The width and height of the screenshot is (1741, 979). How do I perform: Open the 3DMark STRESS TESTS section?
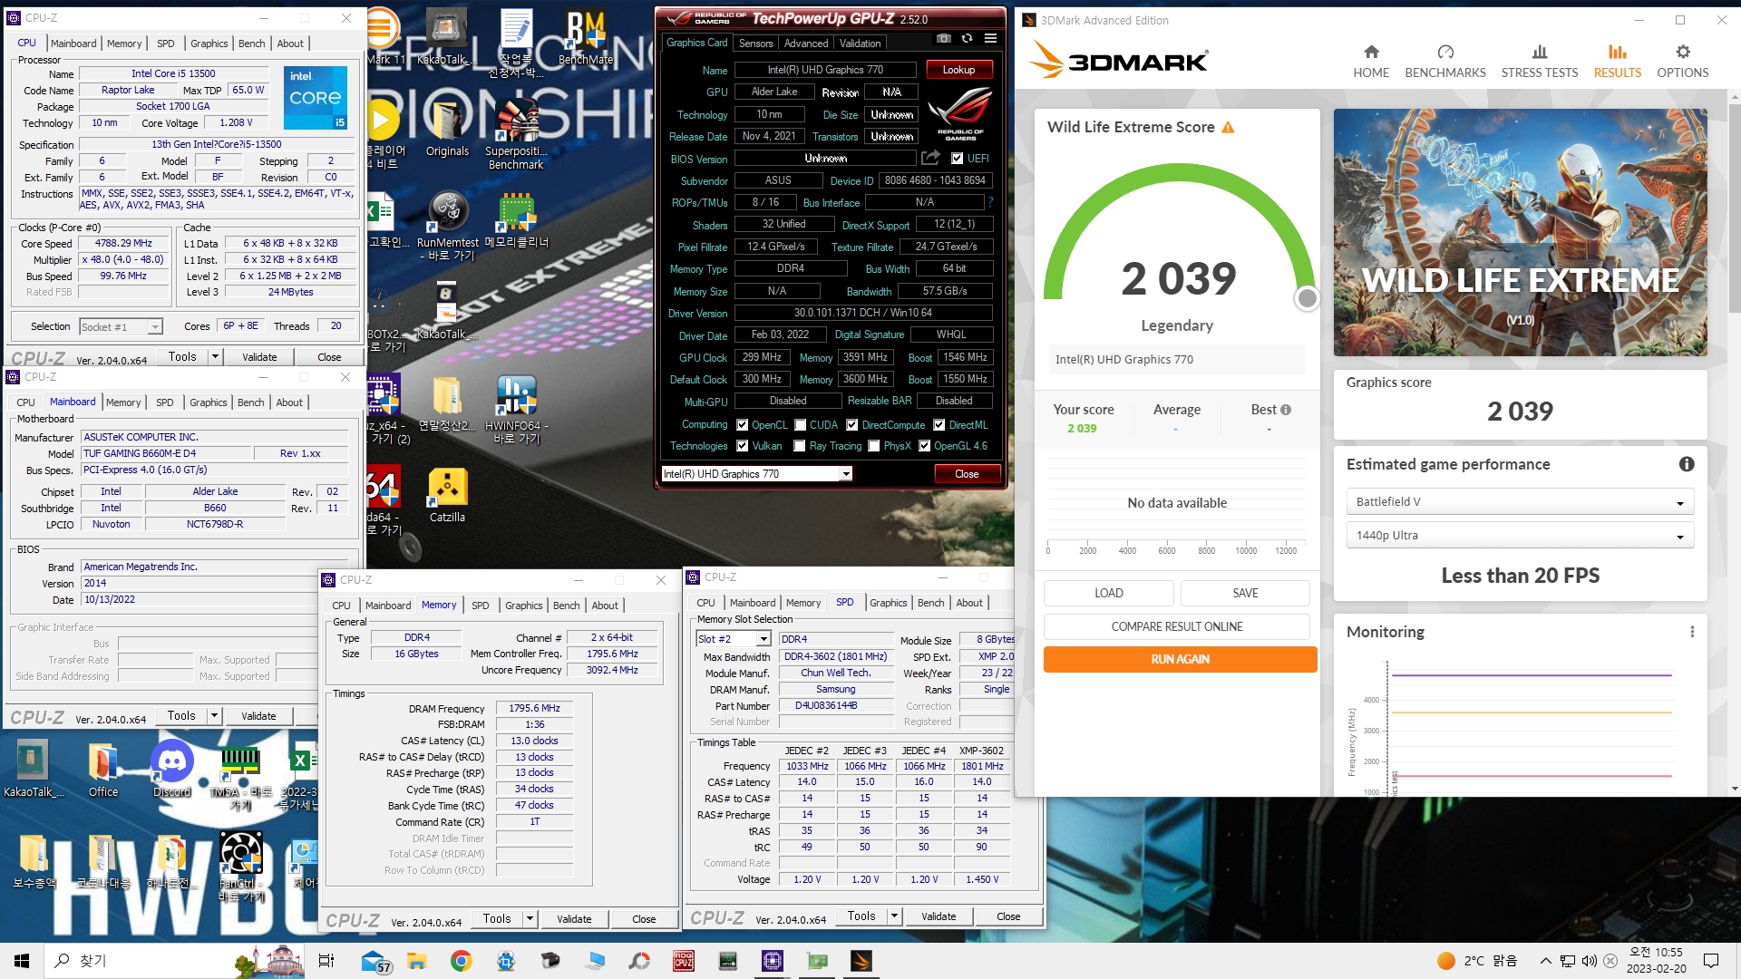tap(1540, 62)
